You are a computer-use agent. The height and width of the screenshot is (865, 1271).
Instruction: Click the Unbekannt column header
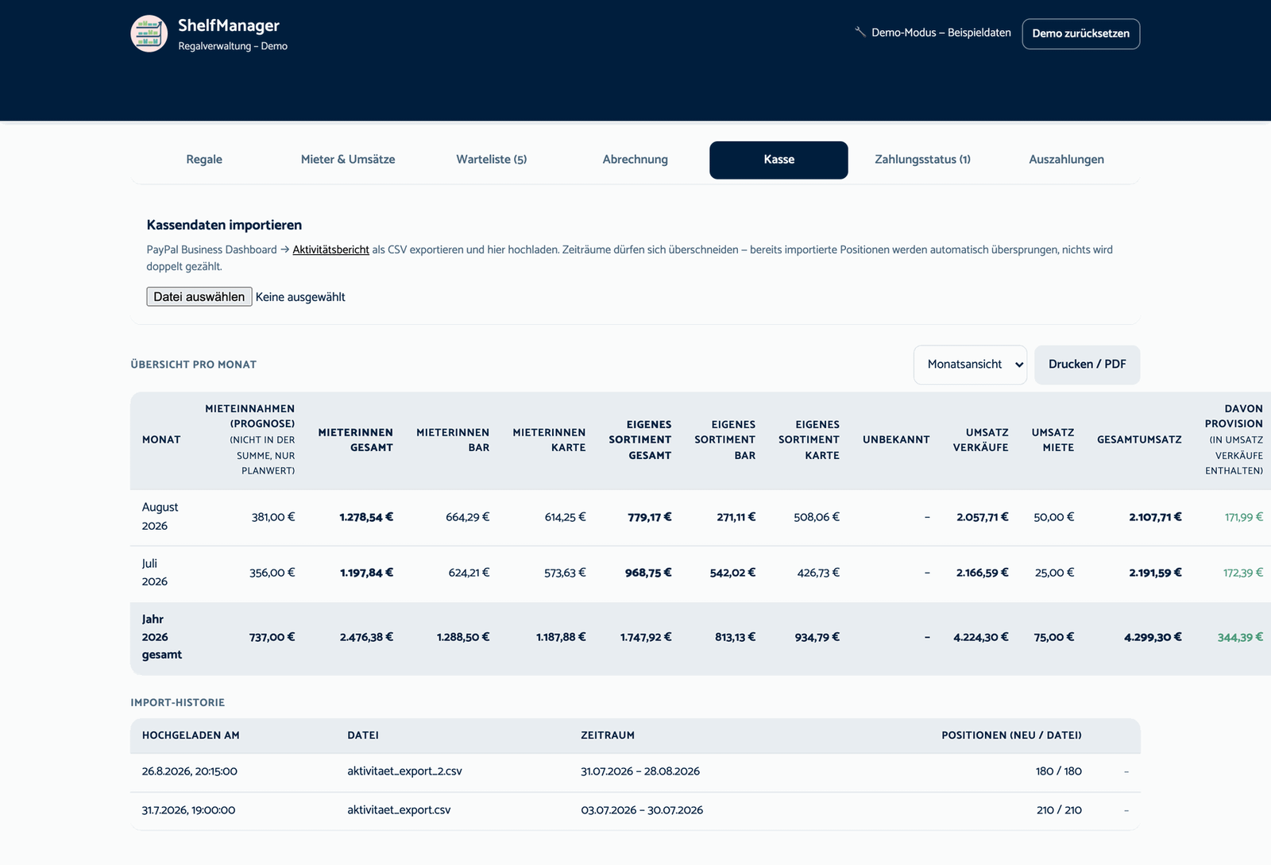click(x=896, y=440)
